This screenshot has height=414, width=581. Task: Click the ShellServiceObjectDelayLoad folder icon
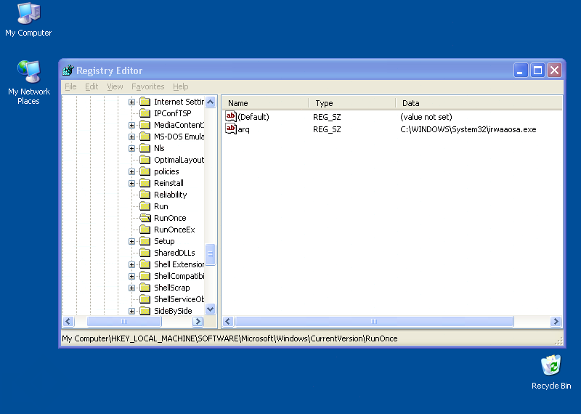(145, 299)
